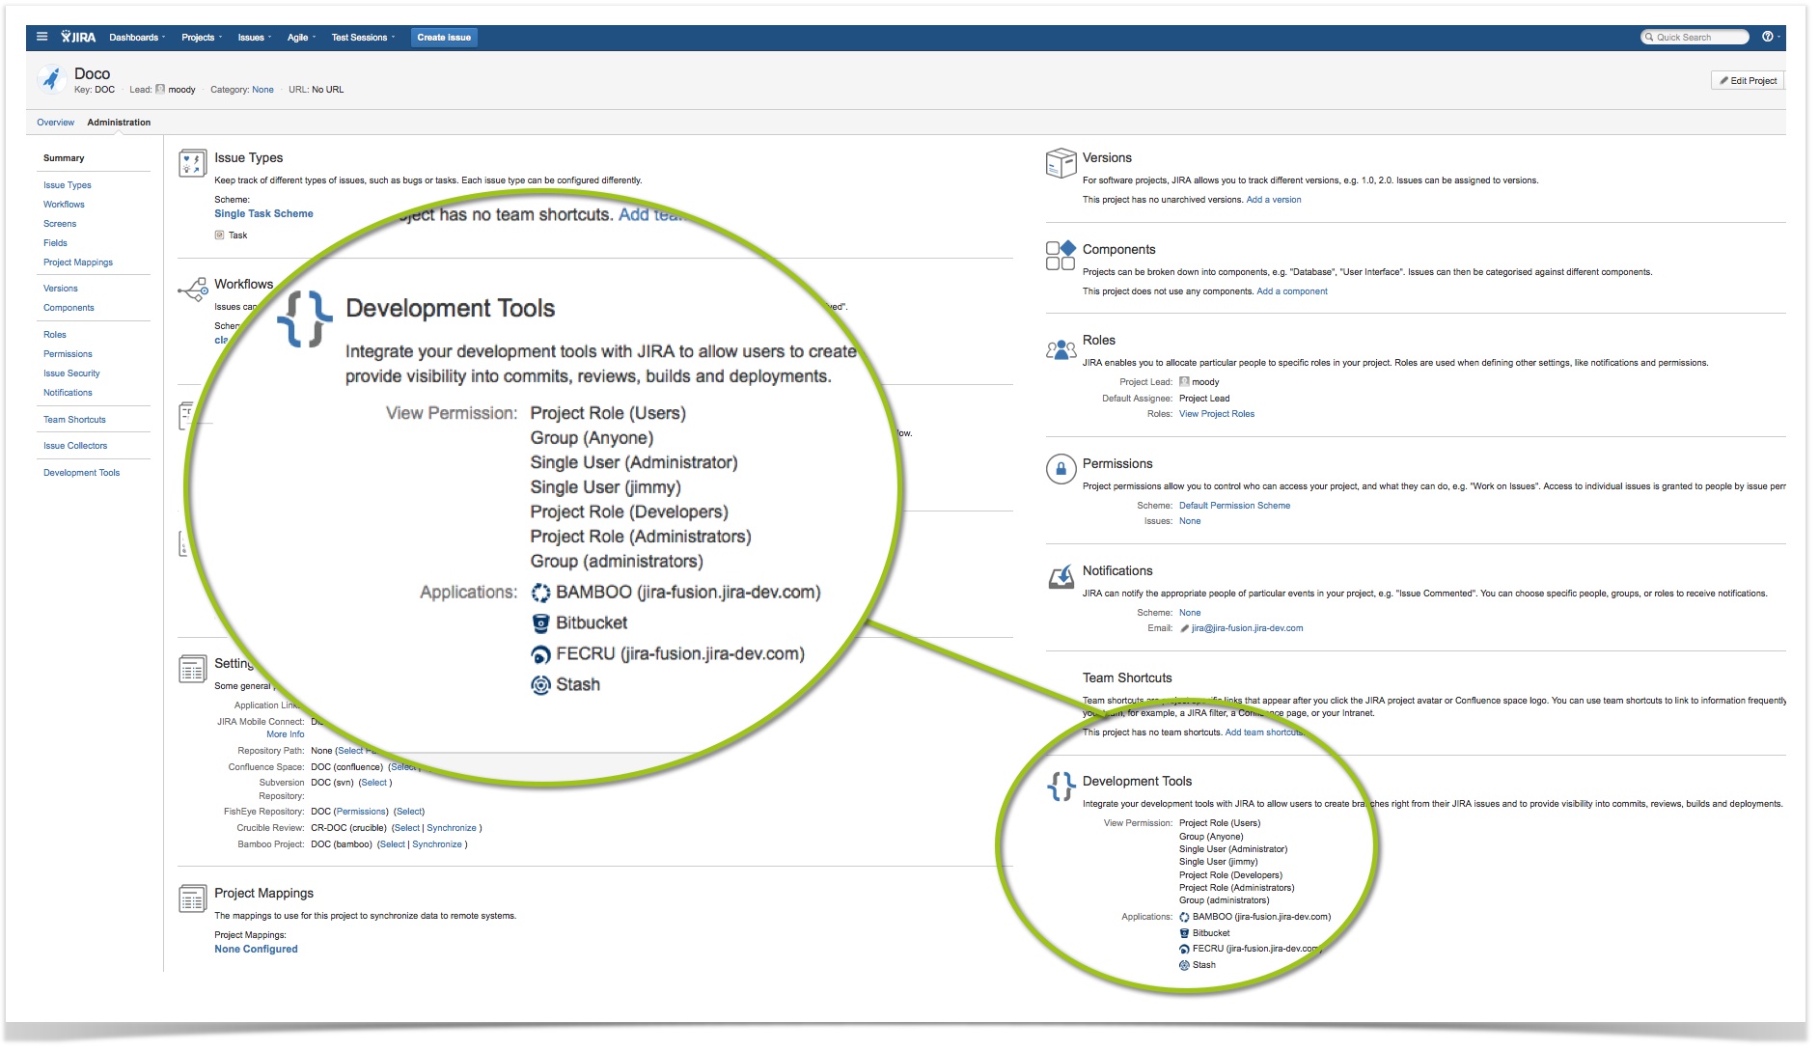Click the small FECRU application icon
The height and width of the screenshot is (1050, 1819).
[x=1184, y=949]
